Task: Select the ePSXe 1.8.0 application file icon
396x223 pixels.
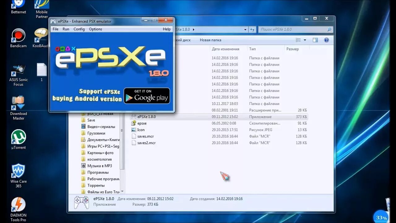Action: pyautogui.click(x=134, y=117)
